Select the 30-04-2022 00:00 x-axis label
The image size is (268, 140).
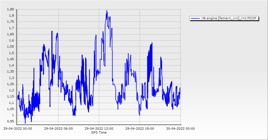click(x=180, y=129)
